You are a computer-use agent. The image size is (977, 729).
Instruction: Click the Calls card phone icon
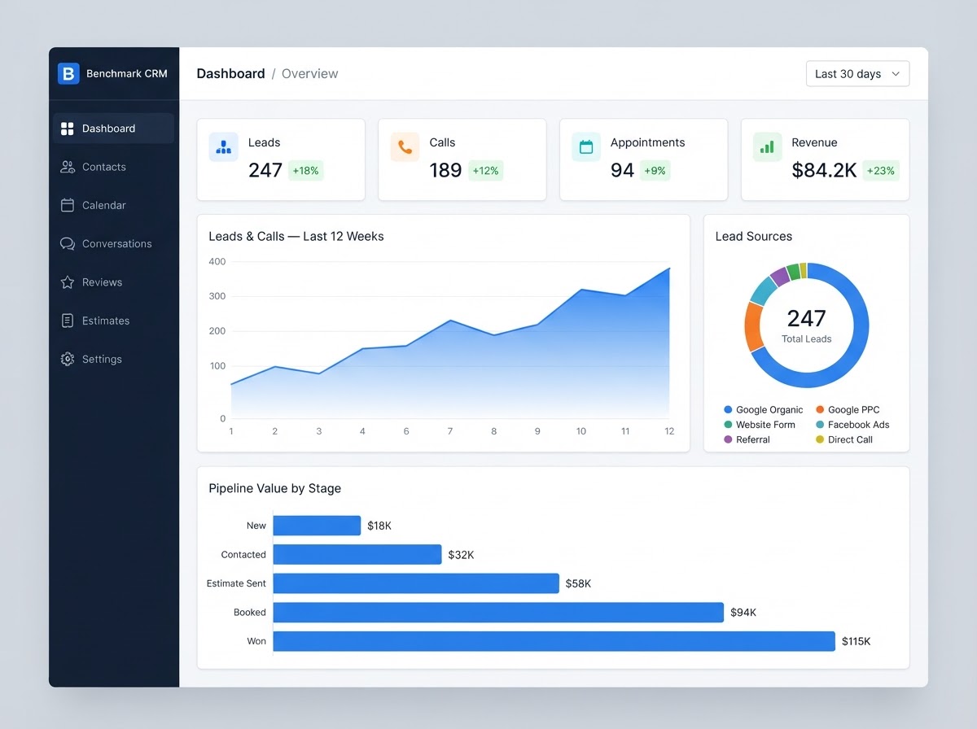coord(405,147)
